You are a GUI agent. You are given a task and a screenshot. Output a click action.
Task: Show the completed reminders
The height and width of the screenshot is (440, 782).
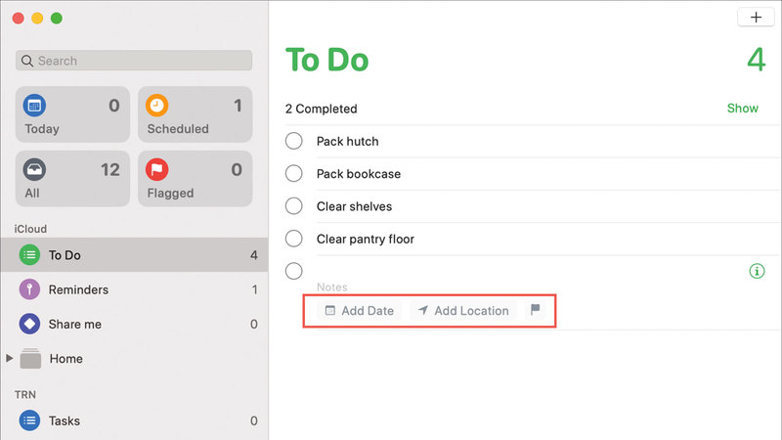tap(742, 109)
